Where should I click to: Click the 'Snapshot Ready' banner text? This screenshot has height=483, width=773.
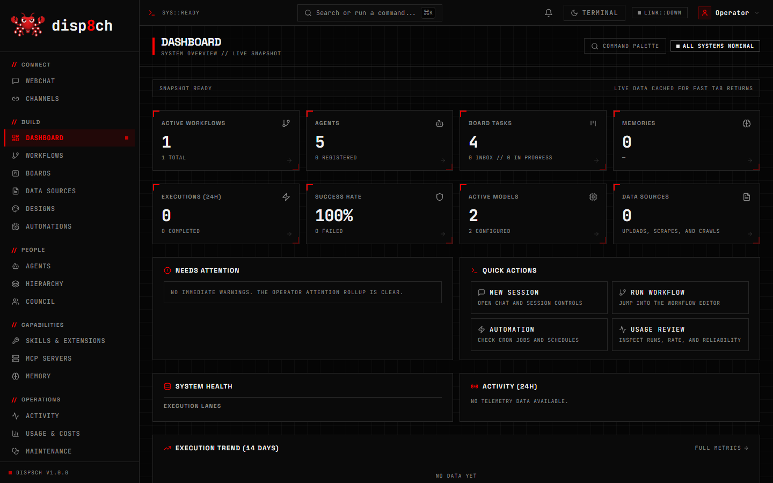[x=185, y=89]
